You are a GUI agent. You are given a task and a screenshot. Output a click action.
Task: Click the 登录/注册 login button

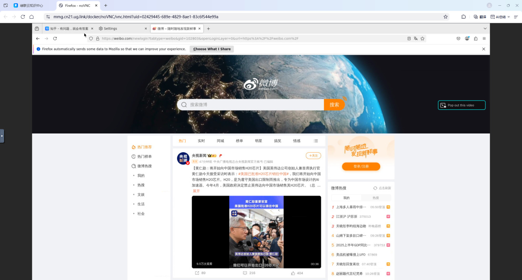(x=361, y=166)
